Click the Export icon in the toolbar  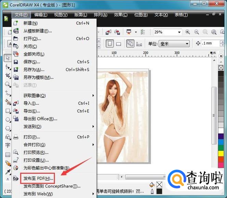(117, 32)
